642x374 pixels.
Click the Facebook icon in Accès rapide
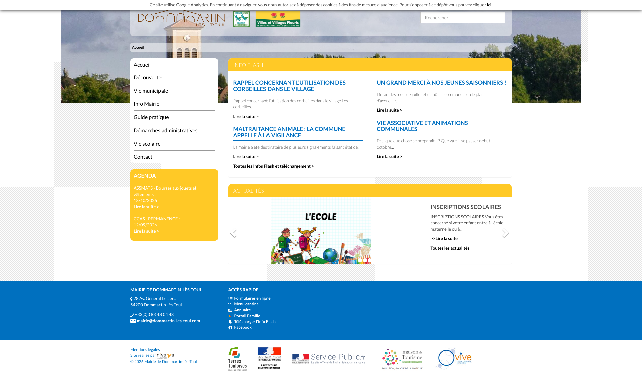pyautogui.click(x=230, y=328)
